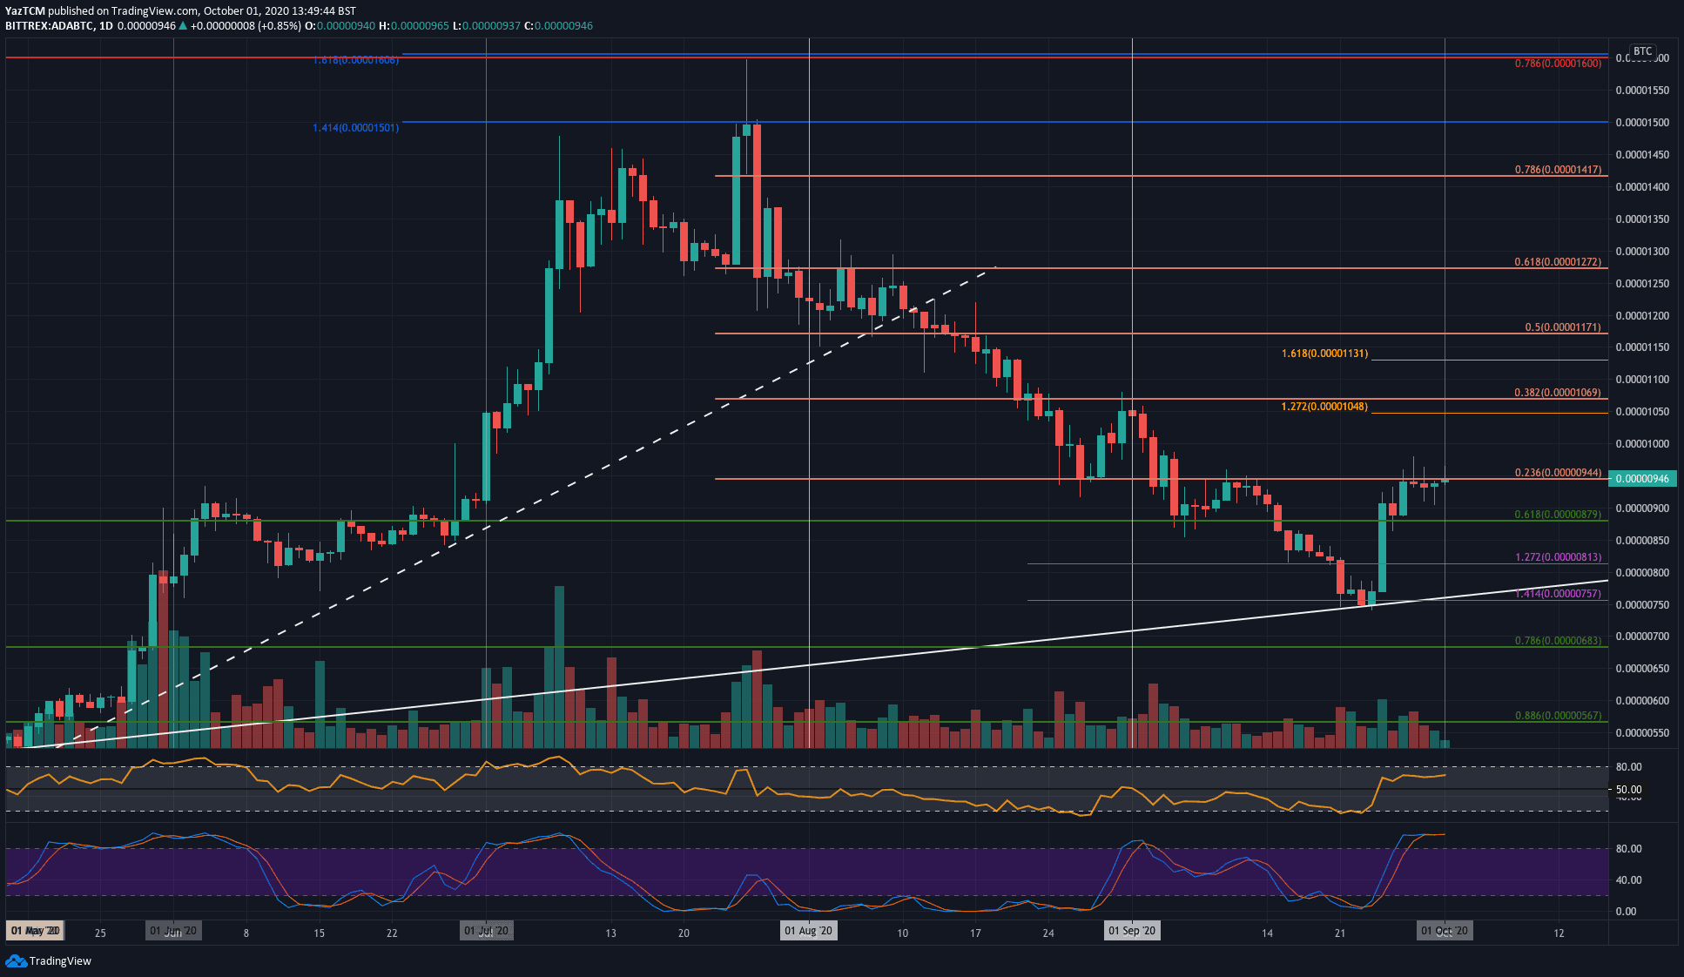Image resolution: width=1684 pixels, height=977 pixels.
Task: Click the 01 Aug '20 date marker
Action: [x=809, y=931]
